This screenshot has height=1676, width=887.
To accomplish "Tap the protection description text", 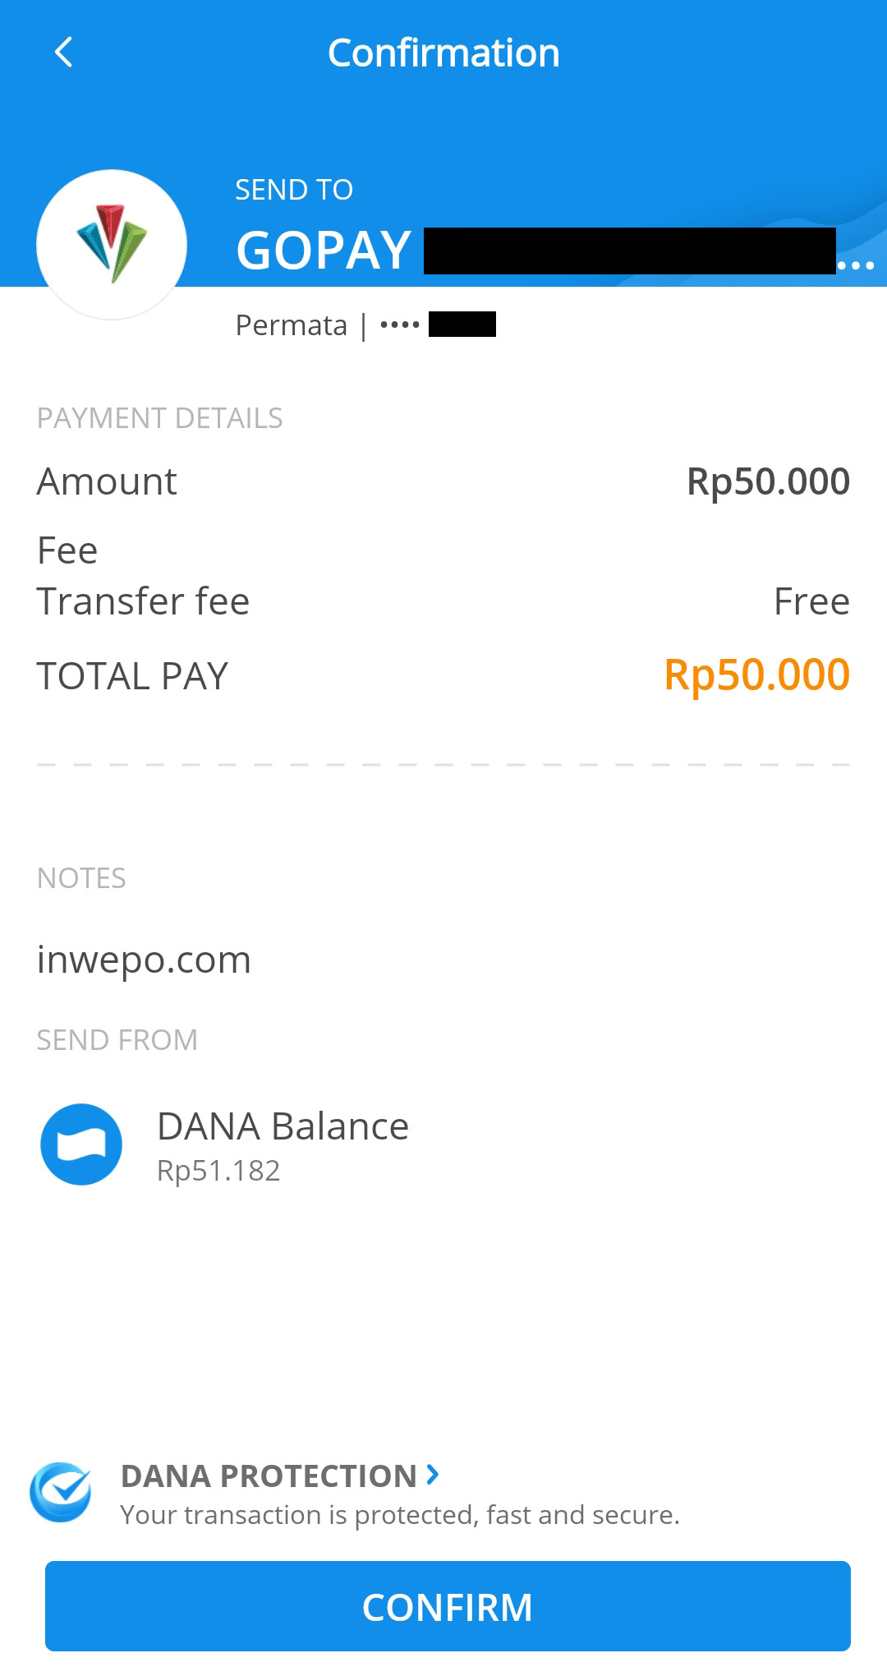I will [x=400, y=1515].
